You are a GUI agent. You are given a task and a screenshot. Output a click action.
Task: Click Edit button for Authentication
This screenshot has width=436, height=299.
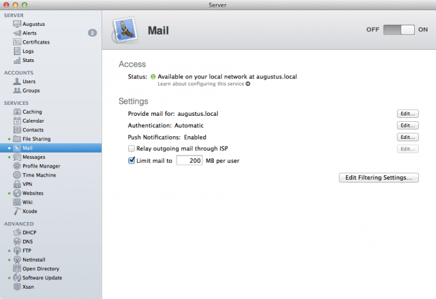[407, 125]
